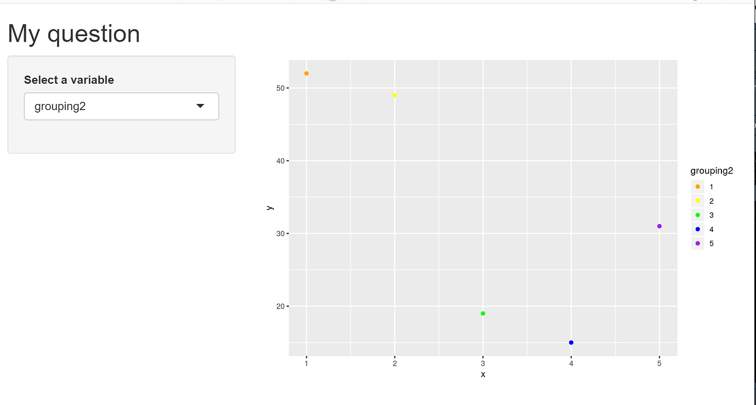Expand the grouping2 combo box arrow
The width and height of the screenshot is (756, 405).
[201, 106]
